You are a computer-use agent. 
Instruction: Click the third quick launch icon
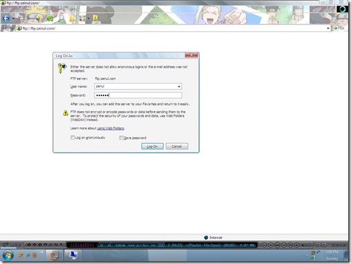click(x=35, y=255)
